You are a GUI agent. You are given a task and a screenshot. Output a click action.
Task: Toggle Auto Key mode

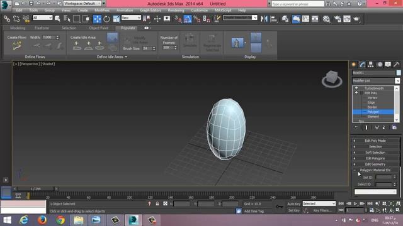(x=294, y=204)
